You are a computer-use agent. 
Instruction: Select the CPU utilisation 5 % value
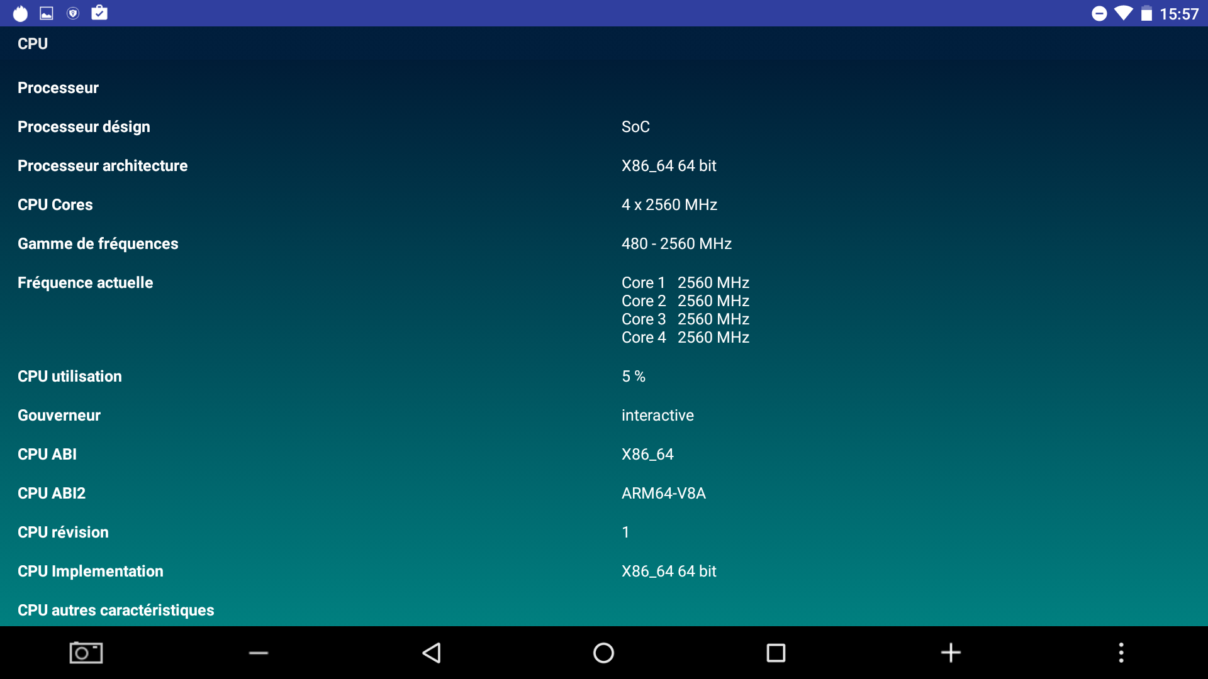coord(634,376)
